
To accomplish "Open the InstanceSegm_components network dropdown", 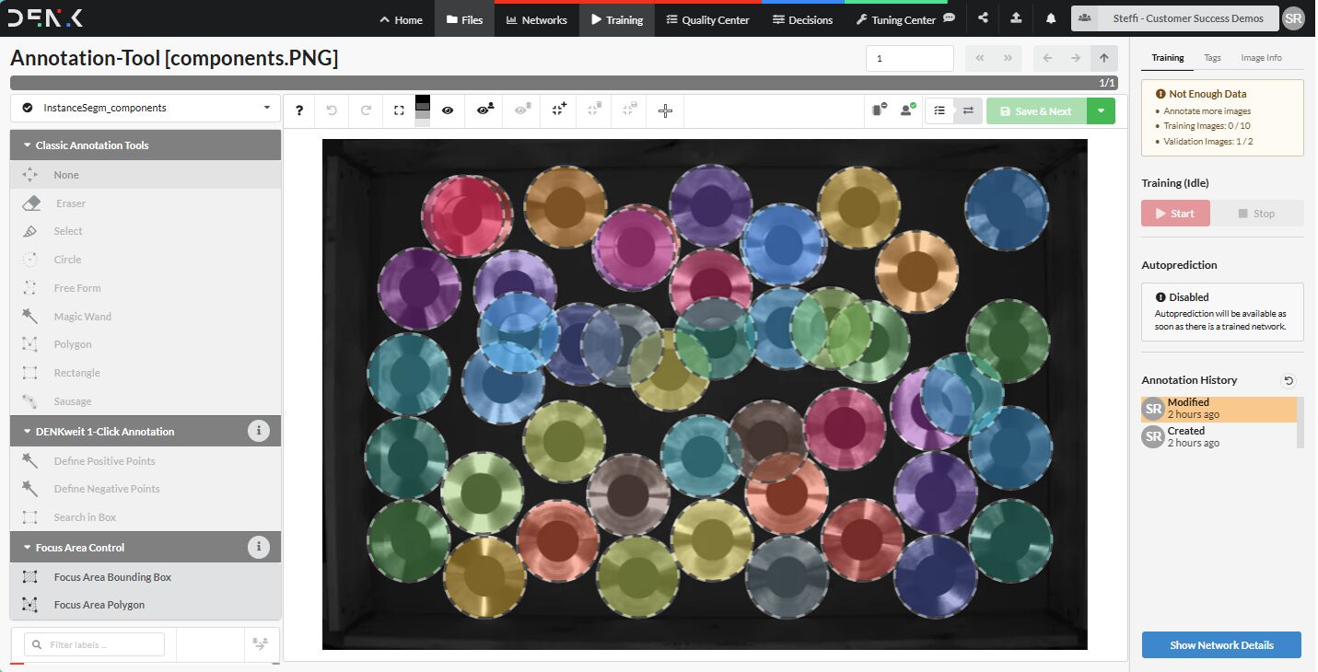I will coord(146,108).
